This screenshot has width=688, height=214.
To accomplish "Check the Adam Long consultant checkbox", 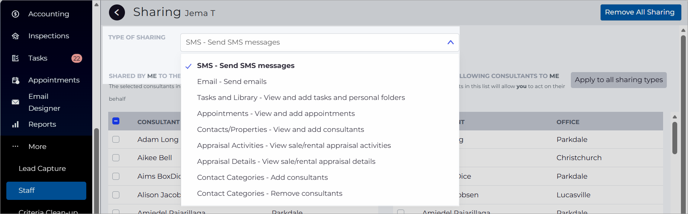I will 116,139.
